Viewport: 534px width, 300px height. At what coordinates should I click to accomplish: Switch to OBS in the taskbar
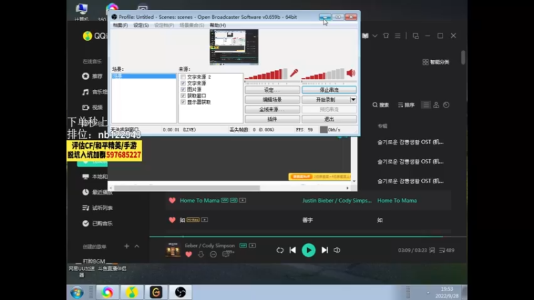click(180, 293)
